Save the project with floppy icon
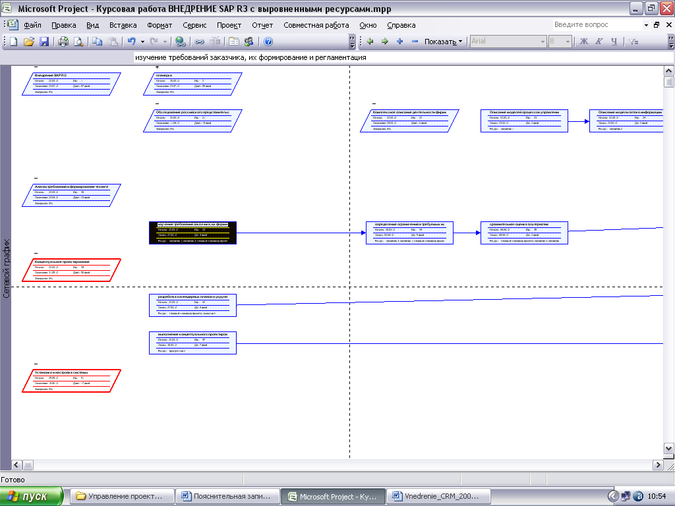The height and width of the screenshot is (506, 675). click(x=44, y=42)
